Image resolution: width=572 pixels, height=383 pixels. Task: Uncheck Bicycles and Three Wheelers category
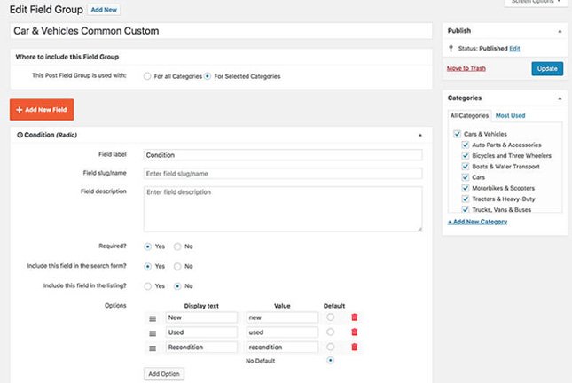465,156
